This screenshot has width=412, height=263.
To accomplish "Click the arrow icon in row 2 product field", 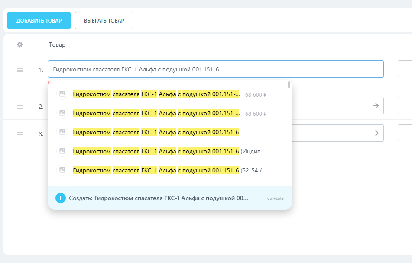I will point(376,106).
